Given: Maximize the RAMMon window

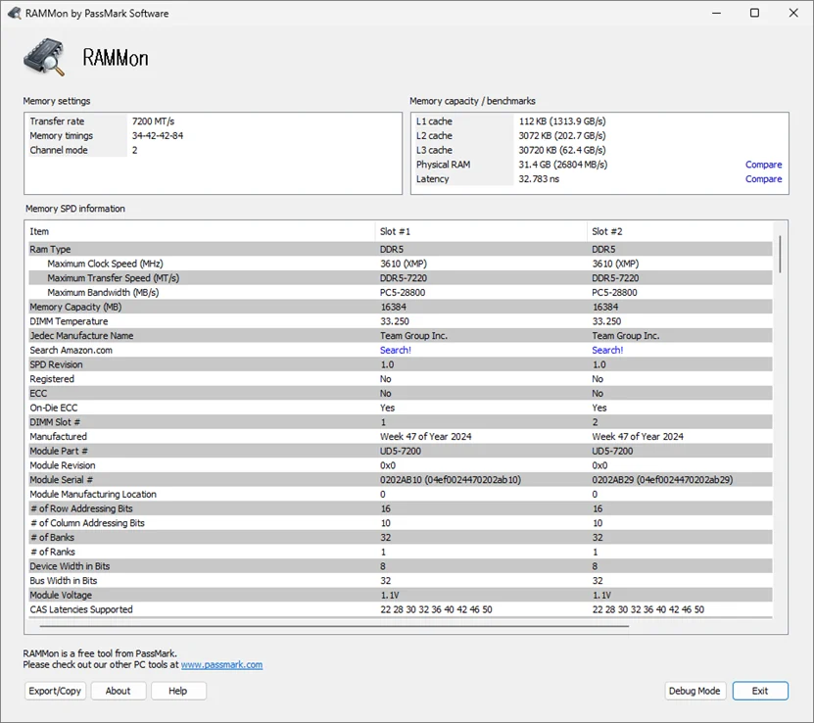Looking at the screenshot, I should (x=754, y=13).
